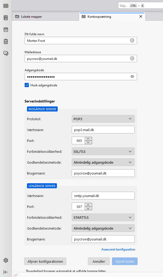Open the Avanceret konfiguration link
Image resolution: width=163 pixels, height=277 pixels.
coord(118,249)
